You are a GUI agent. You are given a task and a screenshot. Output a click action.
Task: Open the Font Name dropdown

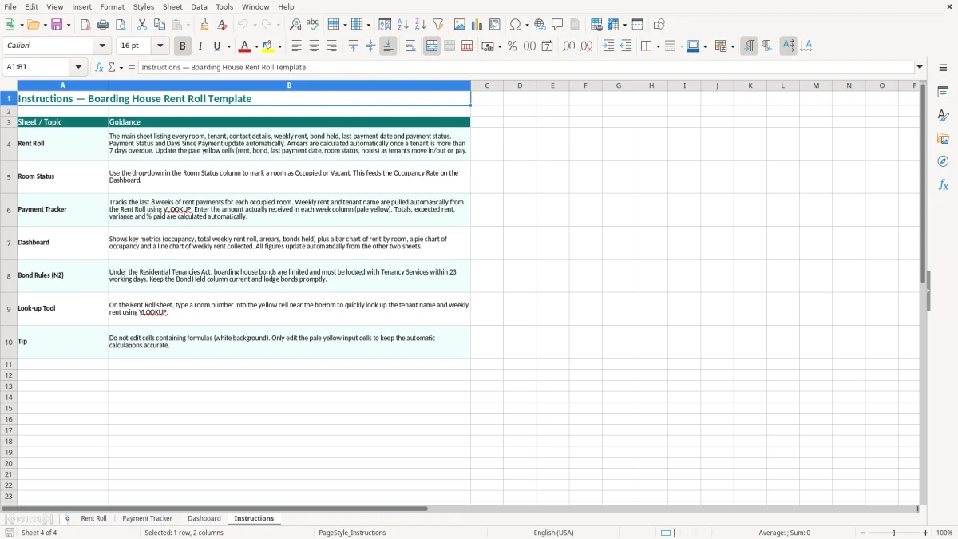coord(102,46)
